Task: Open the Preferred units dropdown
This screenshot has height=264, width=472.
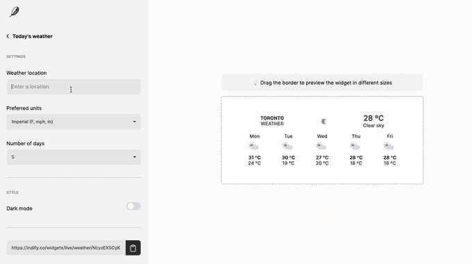Action: 74,122
